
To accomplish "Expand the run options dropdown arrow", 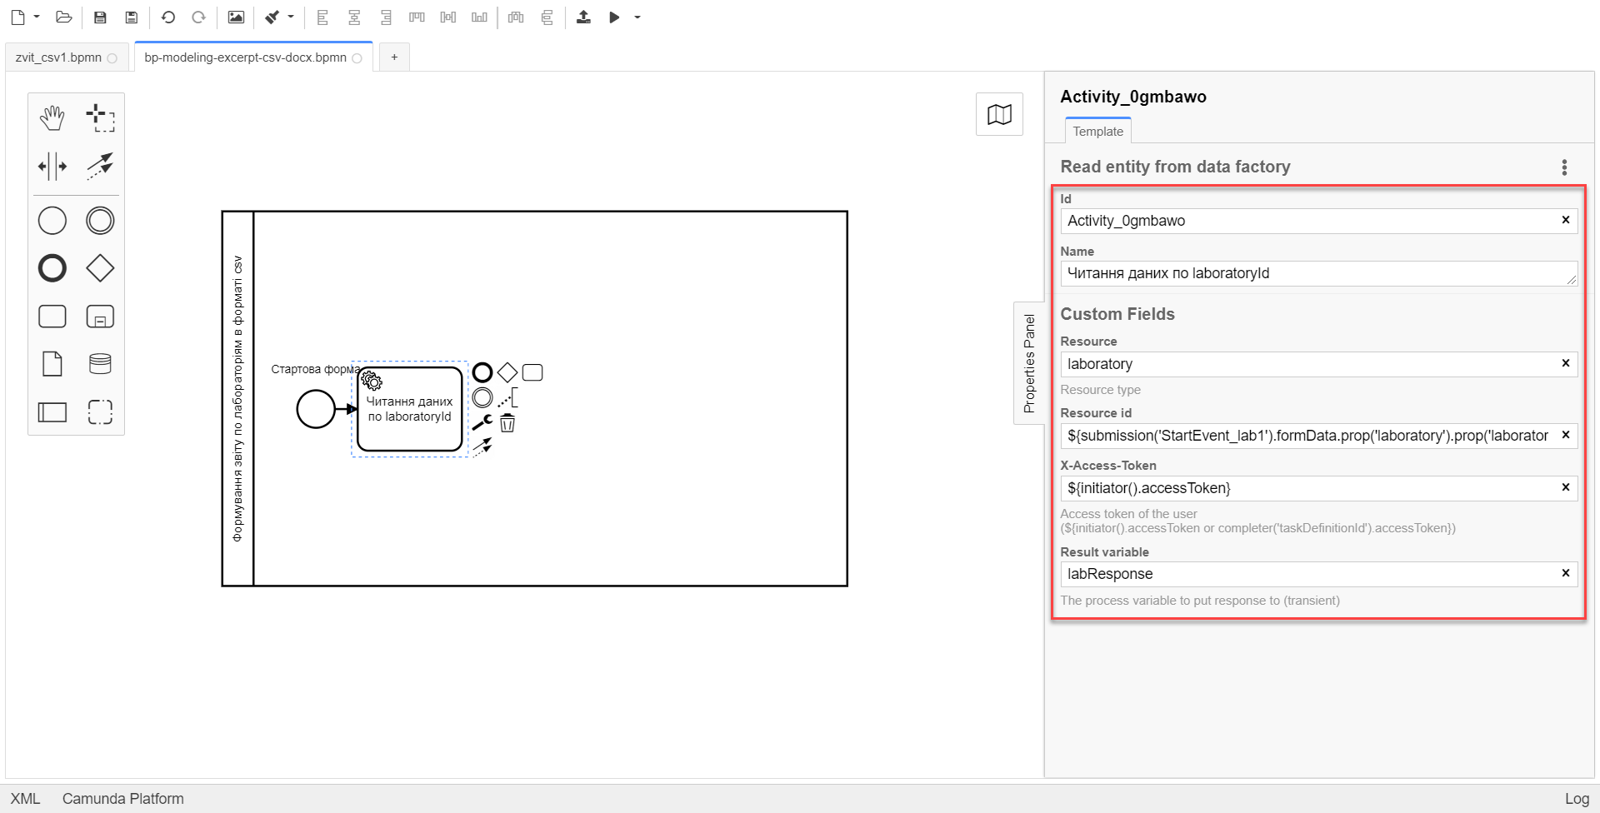I will (x=637, y=17).
